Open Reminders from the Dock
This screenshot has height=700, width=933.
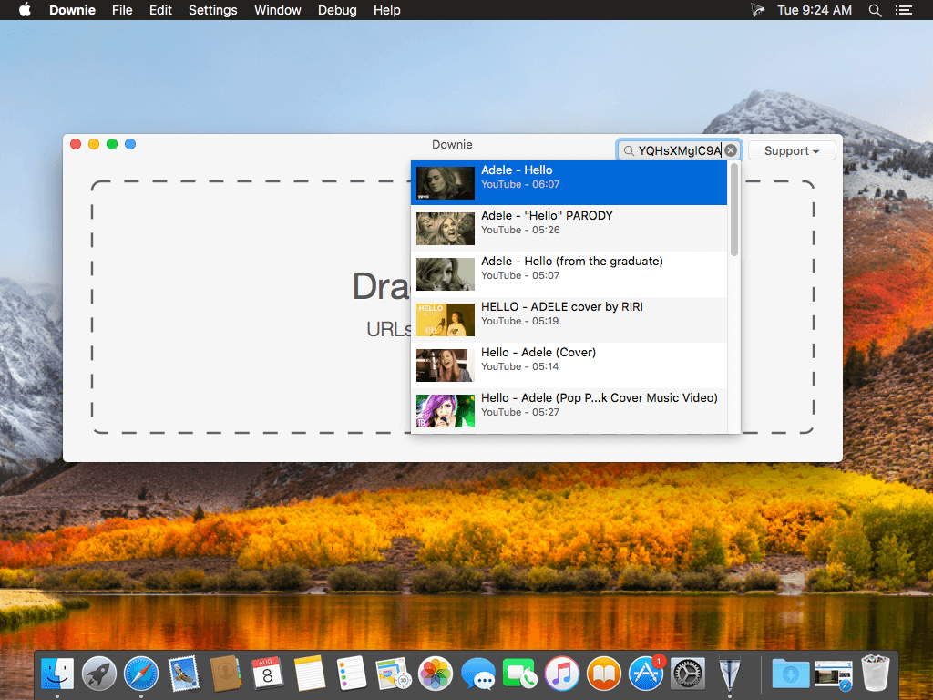(351, 674)
